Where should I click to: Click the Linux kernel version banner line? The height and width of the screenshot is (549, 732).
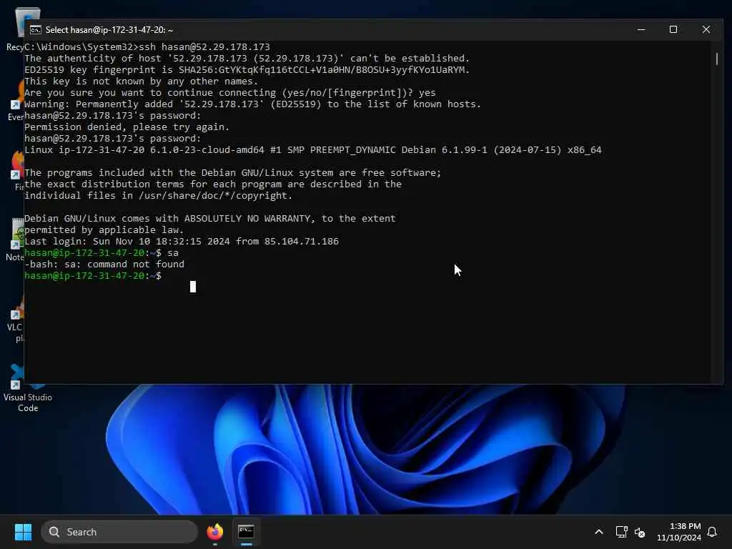pyautogui.click(x=313, y=150)
